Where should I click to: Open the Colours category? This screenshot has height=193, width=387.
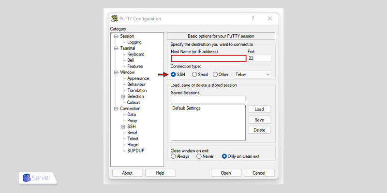[134, 102]
